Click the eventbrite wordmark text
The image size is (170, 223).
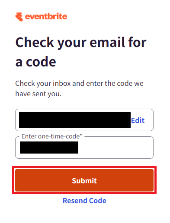[x=46, y=16]
